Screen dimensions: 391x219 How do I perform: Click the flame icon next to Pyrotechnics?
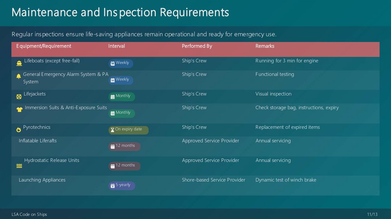click(x=19, y=130)
